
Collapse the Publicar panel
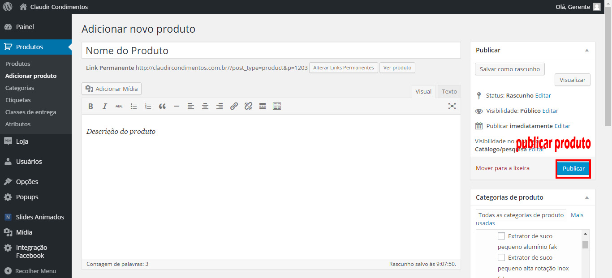pyautogui.click(x=587, y=50)
